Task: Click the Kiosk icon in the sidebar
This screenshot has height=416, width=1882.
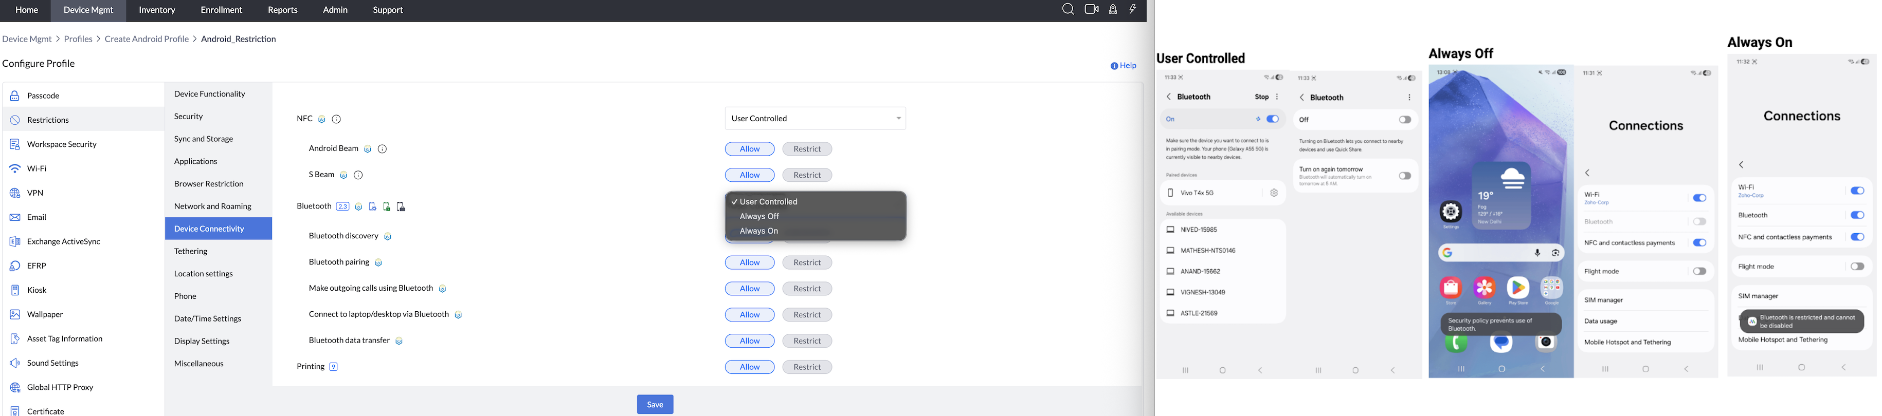Action: pyautogui.click(x=14, y=291)
